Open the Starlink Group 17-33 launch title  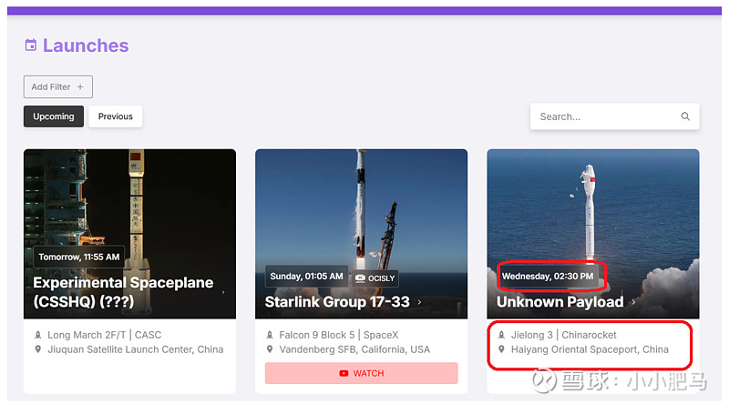pos(337,302)
